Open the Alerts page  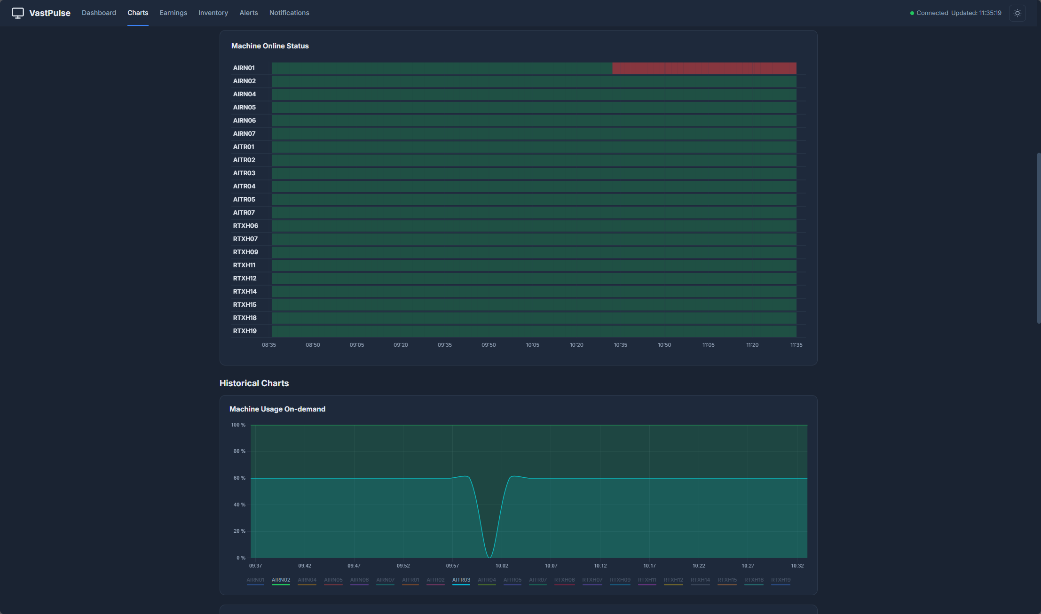[x=249, y=13]
